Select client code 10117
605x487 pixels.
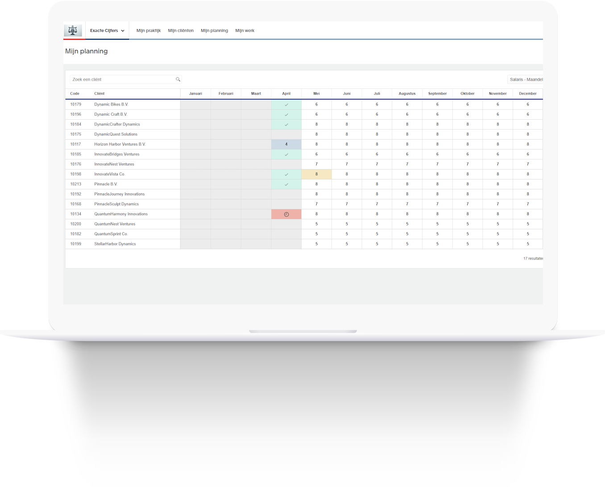point(76,144)
